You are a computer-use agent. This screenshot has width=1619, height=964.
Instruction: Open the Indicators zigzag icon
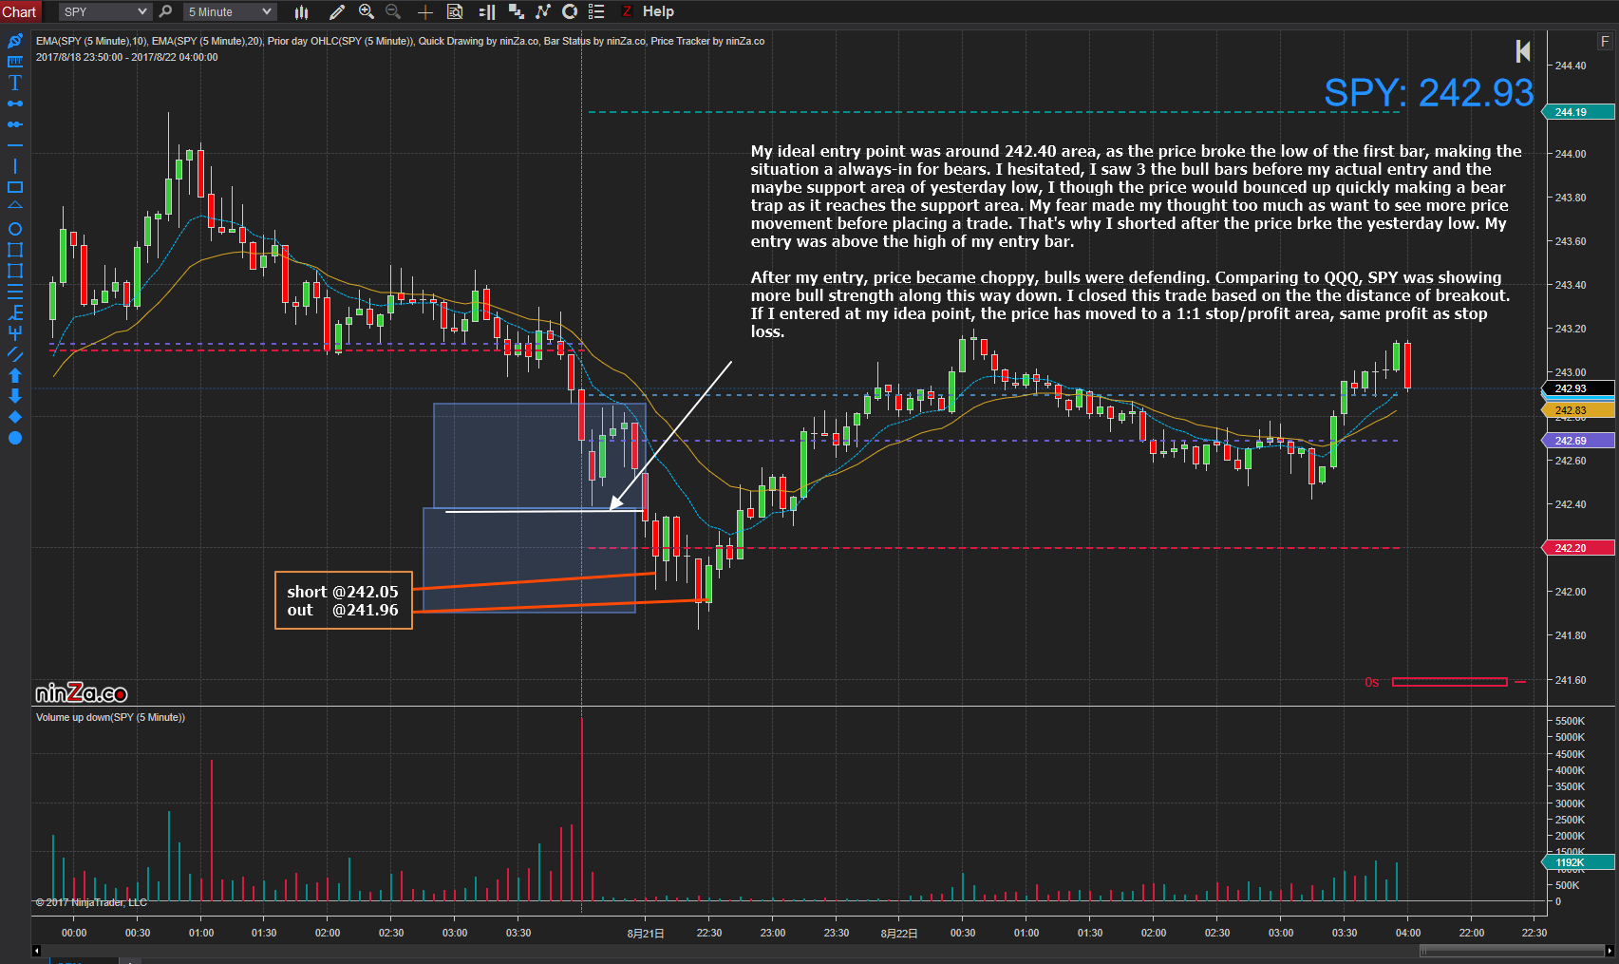(x=542, y=11)
